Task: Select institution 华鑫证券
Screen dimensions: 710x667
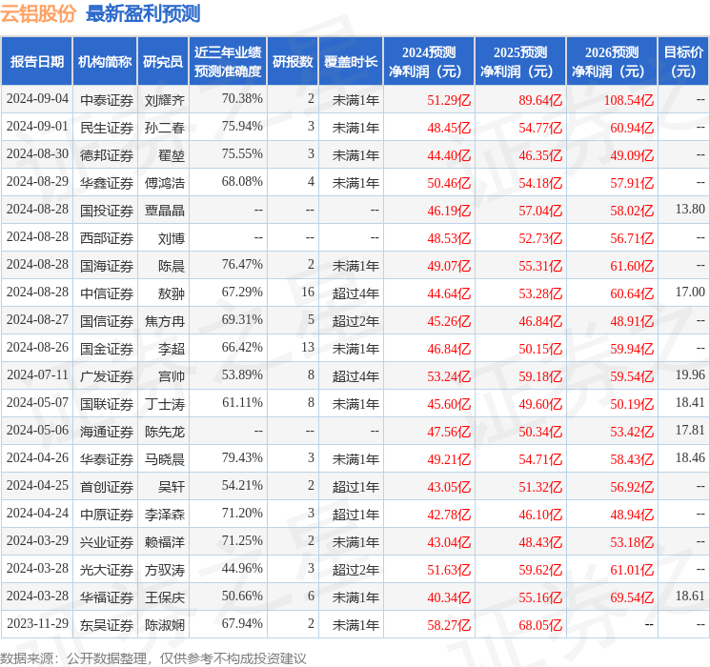Action: [x=107, y=183]
